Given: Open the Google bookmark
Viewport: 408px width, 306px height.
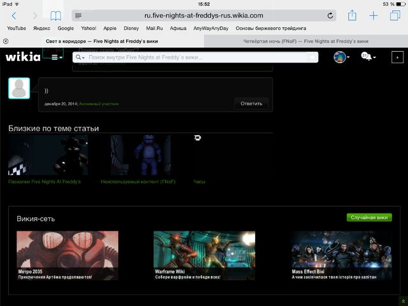Looking at the screenshot, I should 66,28.
